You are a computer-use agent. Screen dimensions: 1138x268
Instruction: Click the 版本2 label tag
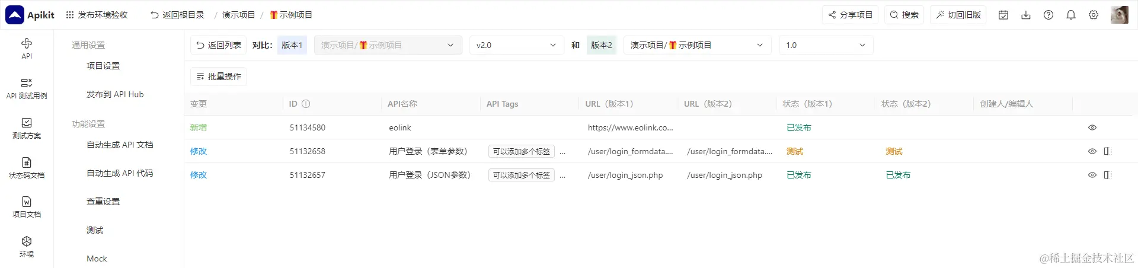602,45
